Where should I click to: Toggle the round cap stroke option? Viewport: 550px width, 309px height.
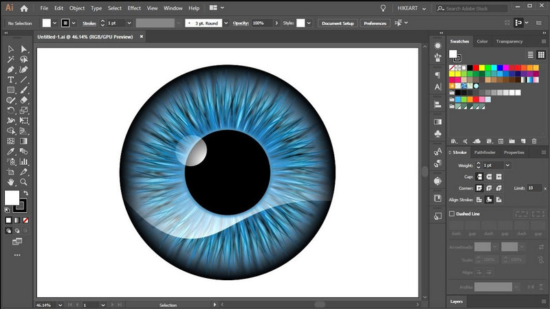pyautogui.click(x=489, y=176)
